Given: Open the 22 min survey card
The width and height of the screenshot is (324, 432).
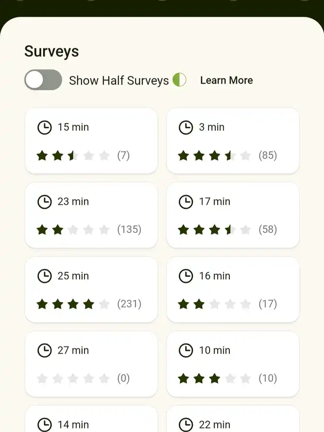Looking at the screenshot, I should point(233,419).
